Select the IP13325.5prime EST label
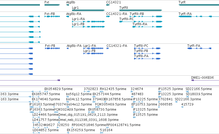 pyautogui.click(x=145, y=110)
